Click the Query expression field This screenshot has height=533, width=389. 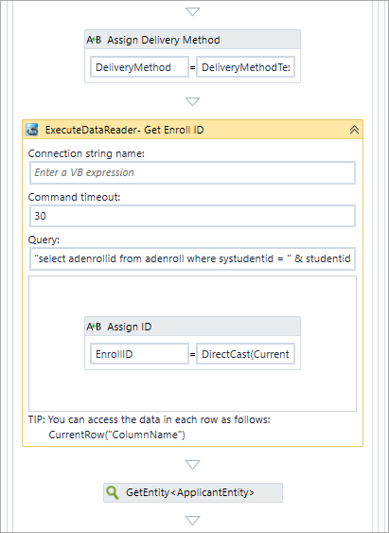(x=193, y=259)
